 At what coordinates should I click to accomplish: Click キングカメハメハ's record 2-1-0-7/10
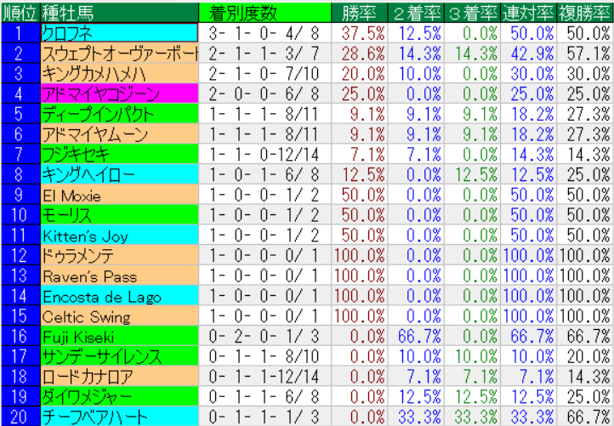(x=265, y=73)
